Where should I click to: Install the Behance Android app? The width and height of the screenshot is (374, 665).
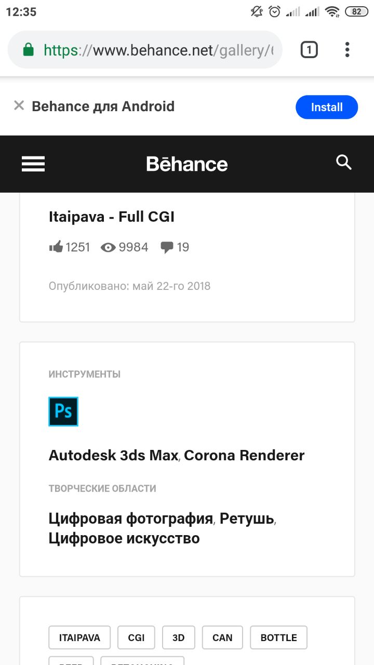point(327,107)
